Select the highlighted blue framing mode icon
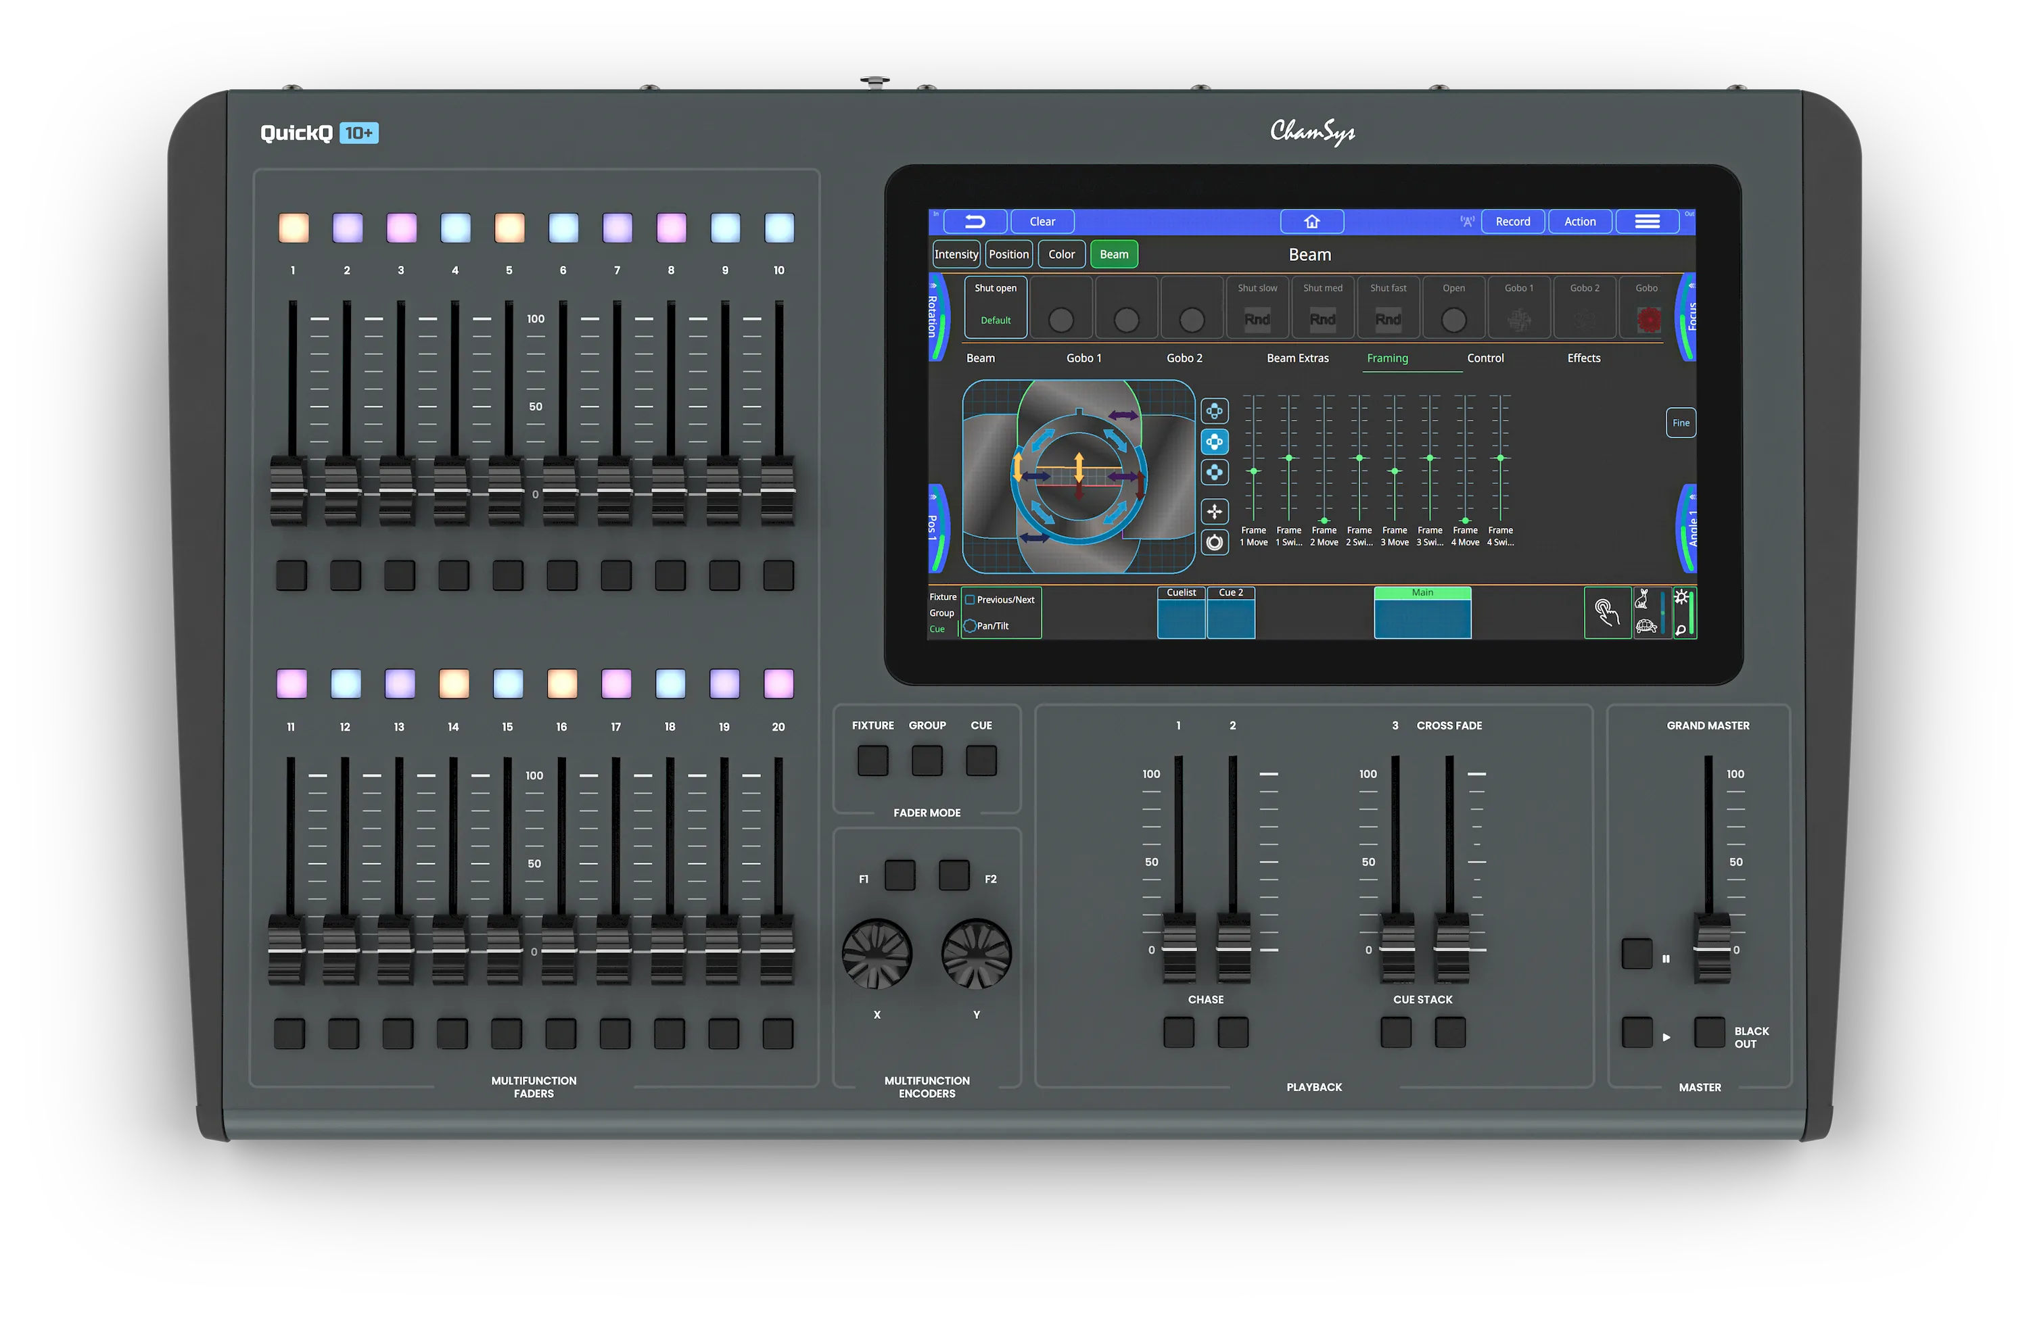 (x=1214, y=441)
